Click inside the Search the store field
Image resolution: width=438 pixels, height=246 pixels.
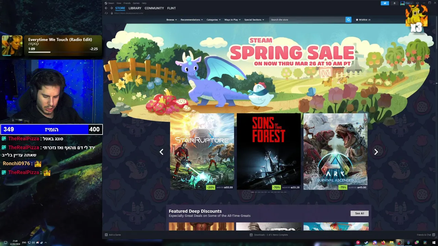pos(307,19)
